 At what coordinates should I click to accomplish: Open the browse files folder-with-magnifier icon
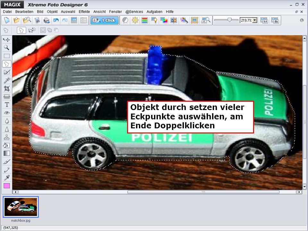(x=27, y=20)
